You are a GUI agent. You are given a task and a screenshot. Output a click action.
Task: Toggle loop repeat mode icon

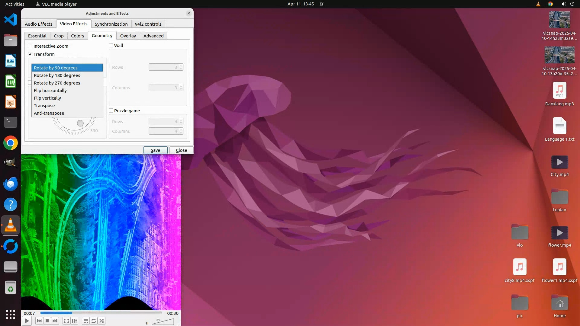94,321
